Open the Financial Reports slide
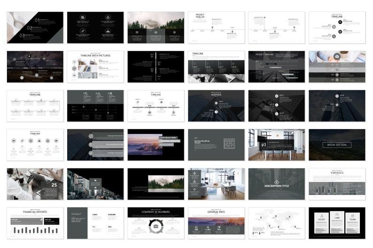 (35, 223)
